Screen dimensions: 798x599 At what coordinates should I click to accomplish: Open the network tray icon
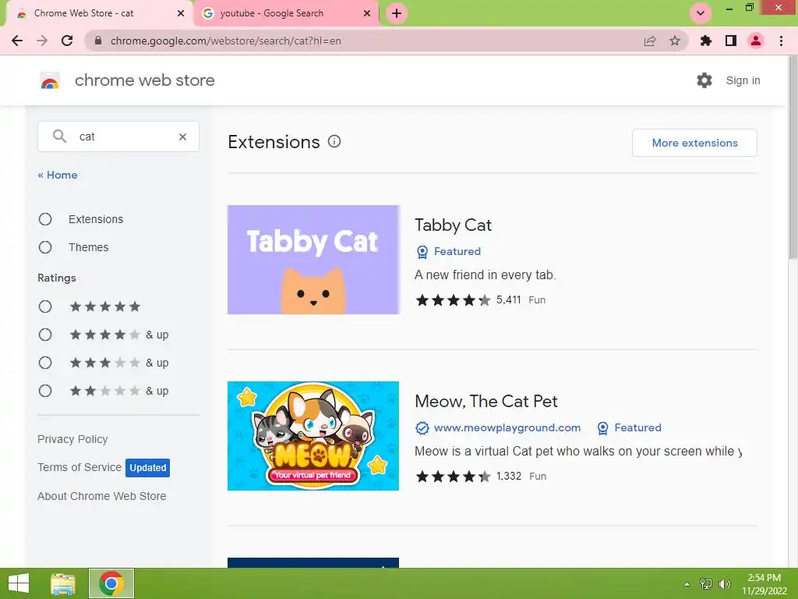point(706,584)
